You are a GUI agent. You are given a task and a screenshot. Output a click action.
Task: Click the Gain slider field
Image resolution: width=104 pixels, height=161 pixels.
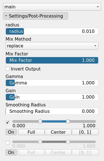click(52, 97)
